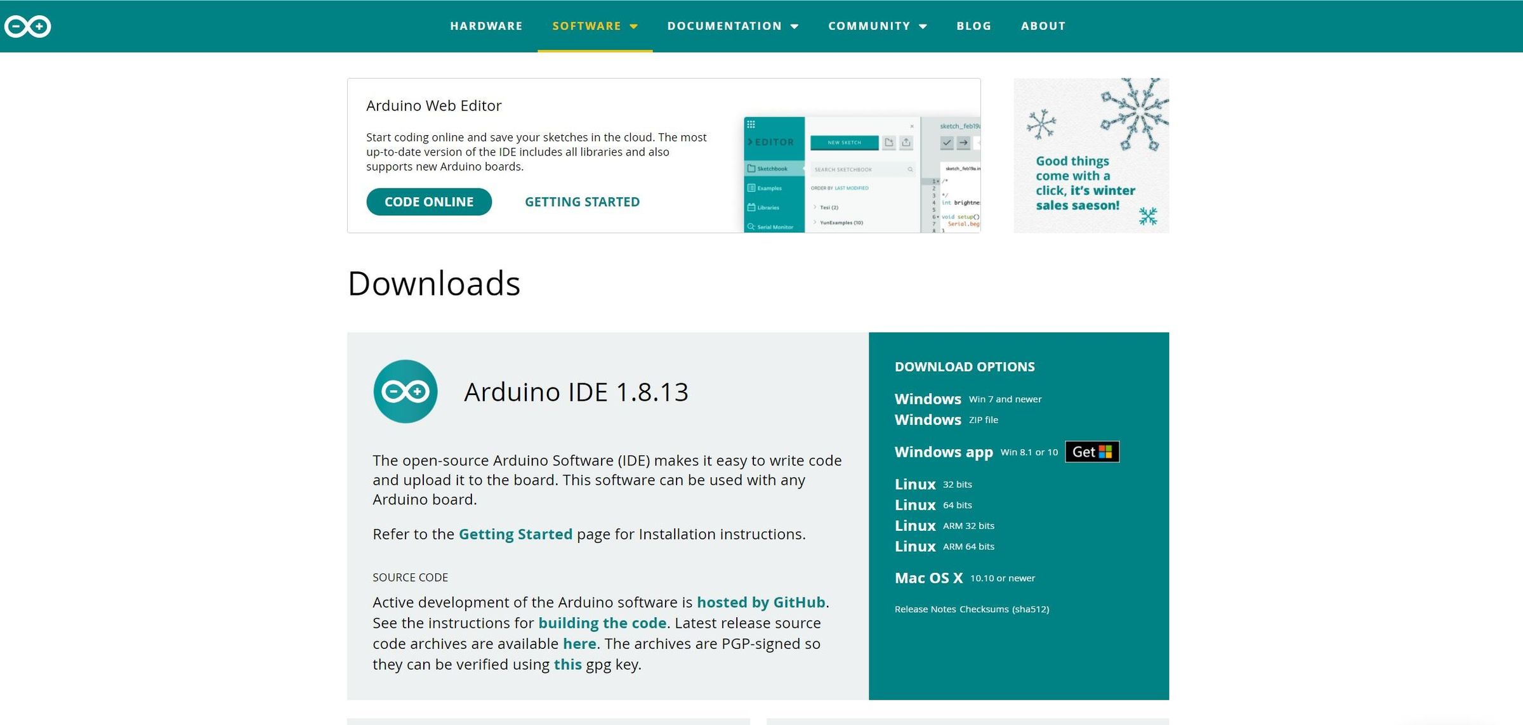
Task: Click the round Arduino IDE logo icon
Action: pos(405,391)
